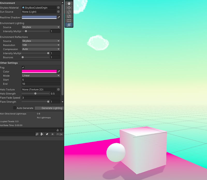Select the Scale tool
207x180 pixels.
(x=69, y=17)
